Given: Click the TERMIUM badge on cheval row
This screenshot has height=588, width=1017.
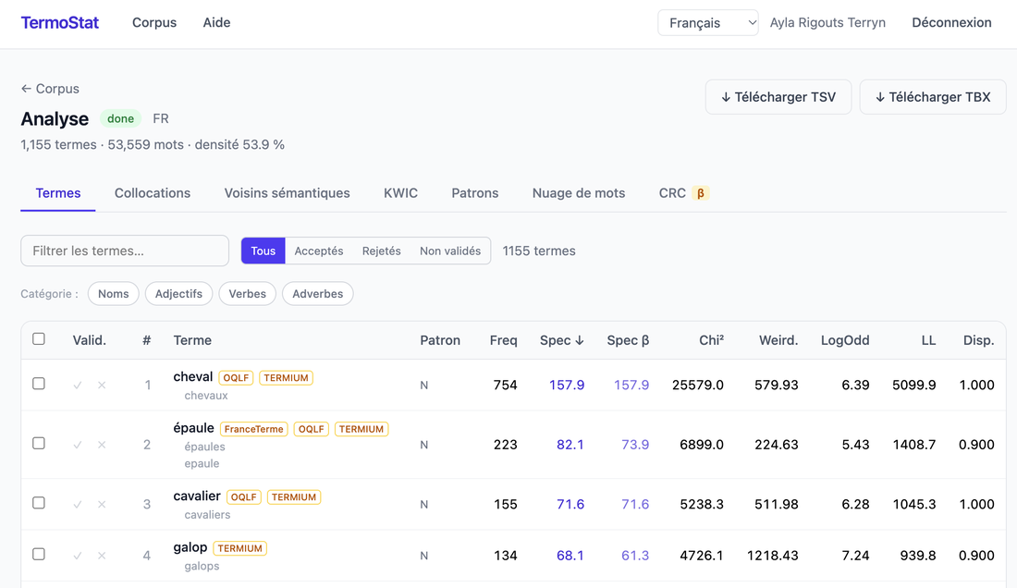Looking at the screenshot, I should pos(286,378).
